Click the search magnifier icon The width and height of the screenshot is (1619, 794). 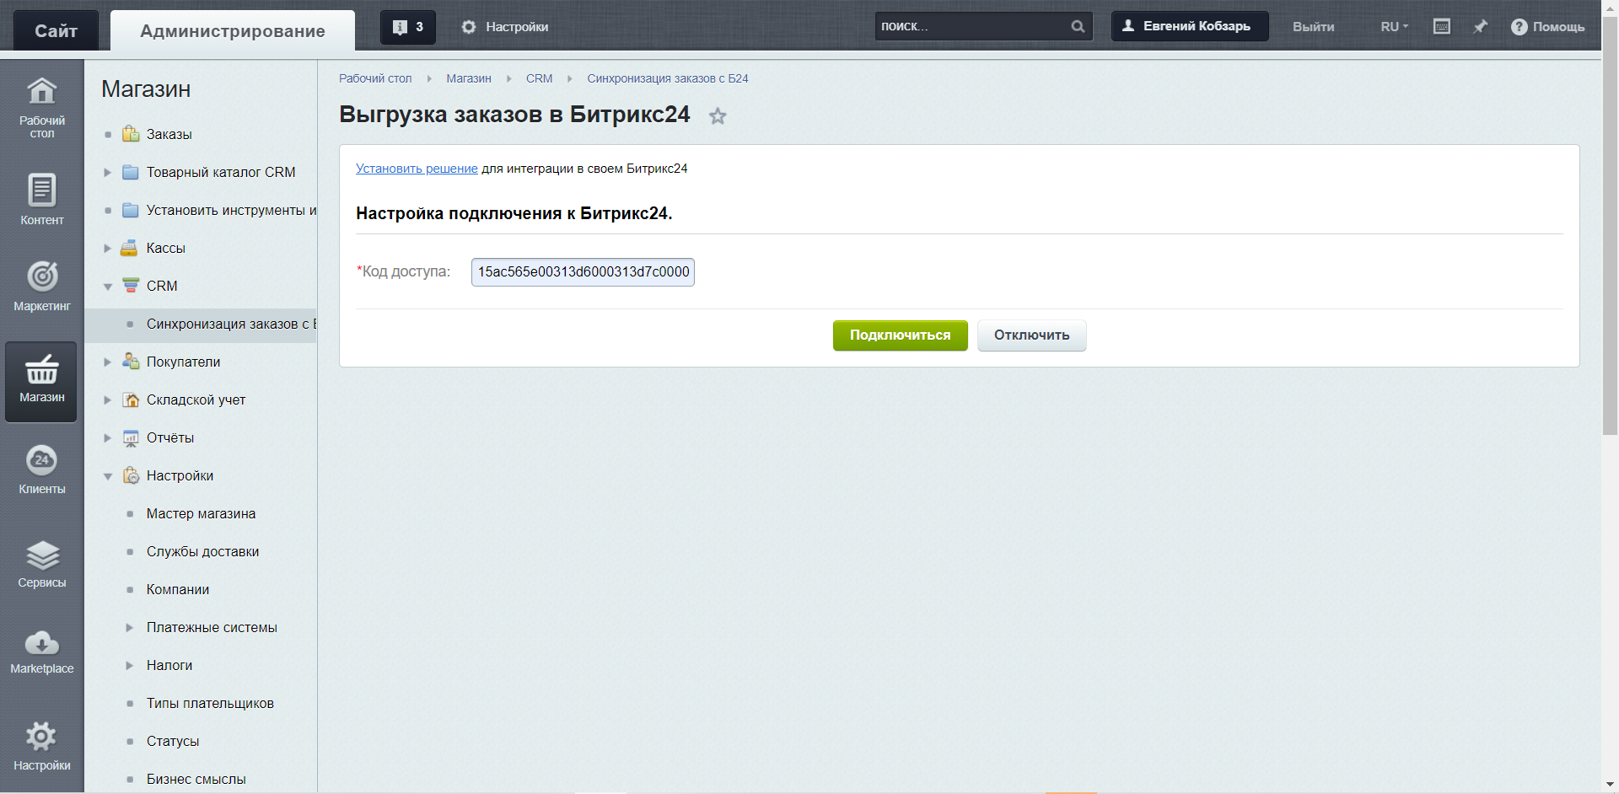pyautogui.click(x=1078, y=26)
